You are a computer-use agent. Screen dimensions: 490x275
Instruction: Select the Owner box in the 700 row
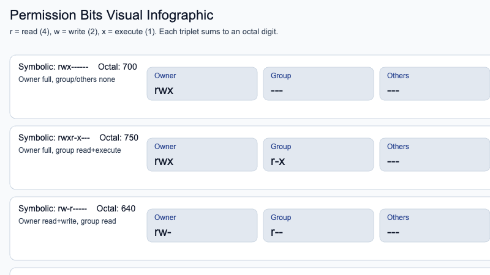click(x=202, y=84)
